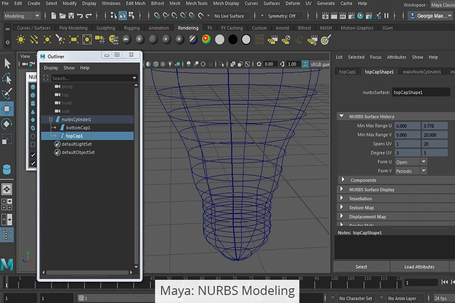
Task: Pick the Rotate tool from the toolbox
Action: tap(7, 124)
